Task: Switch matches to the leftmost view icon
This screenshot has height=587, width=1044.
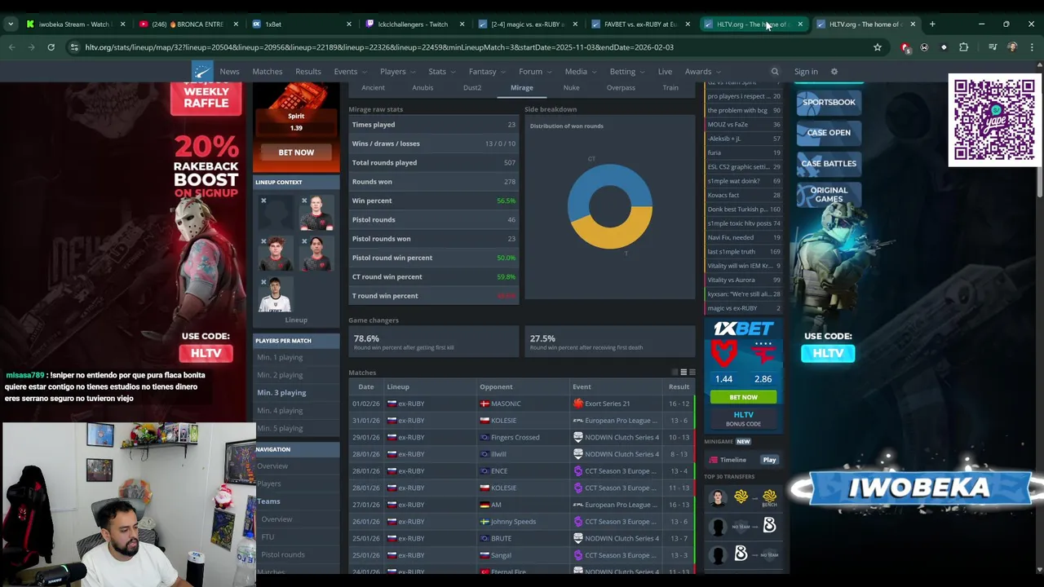Action: pyautogui.click(x=675, y=373)
